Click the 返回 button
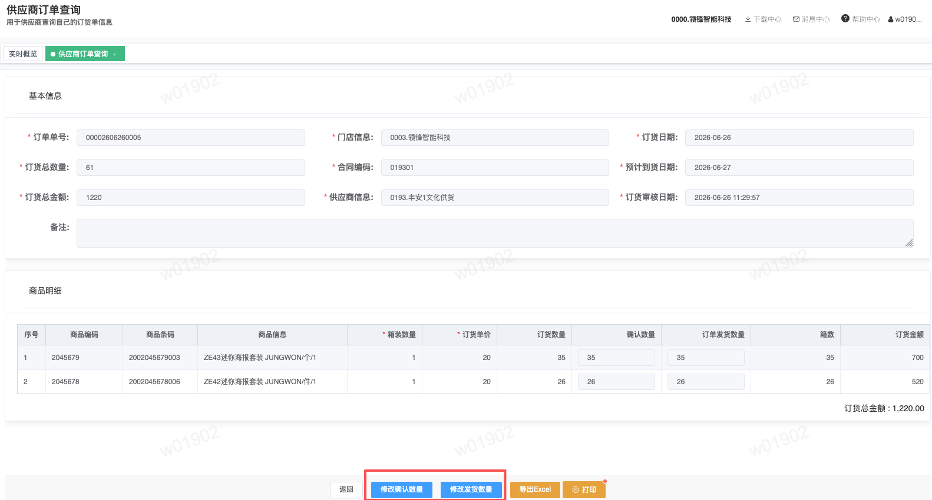The width and height of the screenshot is (932, 500). point(346,489)
